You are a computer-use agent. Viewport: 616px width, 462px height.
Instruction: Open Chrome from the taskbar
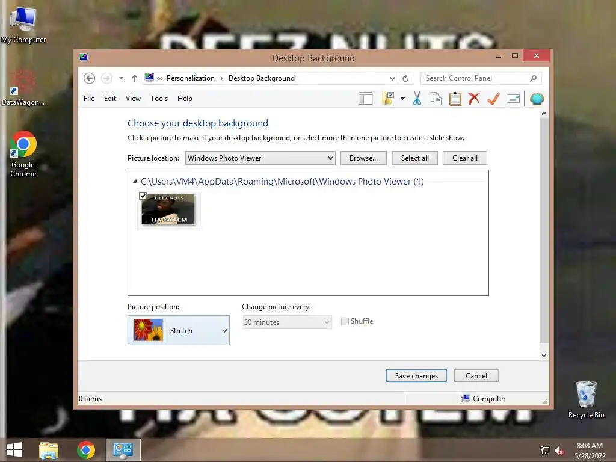click(x=85, y=450)
